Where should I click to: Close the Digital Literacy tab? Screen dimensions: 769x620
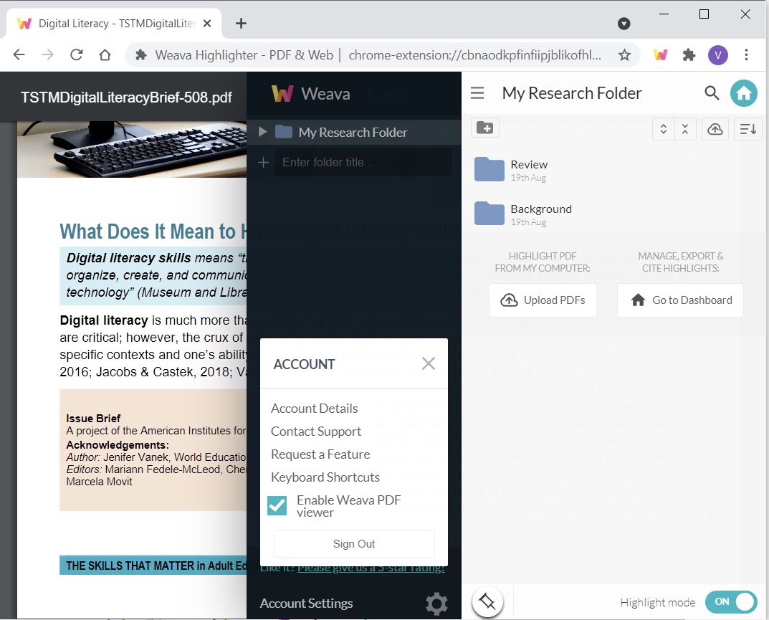207,23
